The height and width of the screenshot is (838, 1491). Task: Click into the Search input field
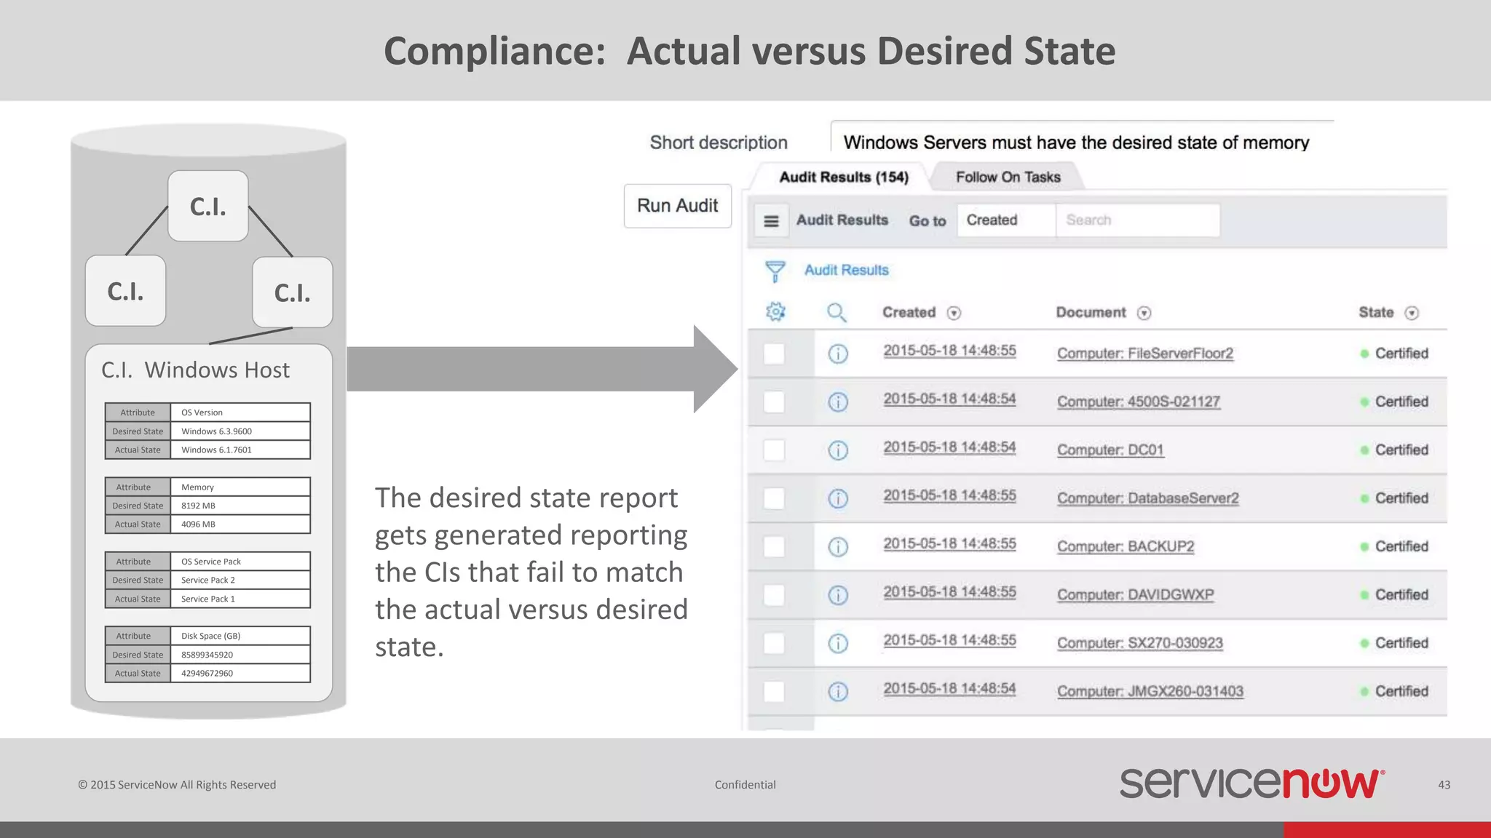1137,220
